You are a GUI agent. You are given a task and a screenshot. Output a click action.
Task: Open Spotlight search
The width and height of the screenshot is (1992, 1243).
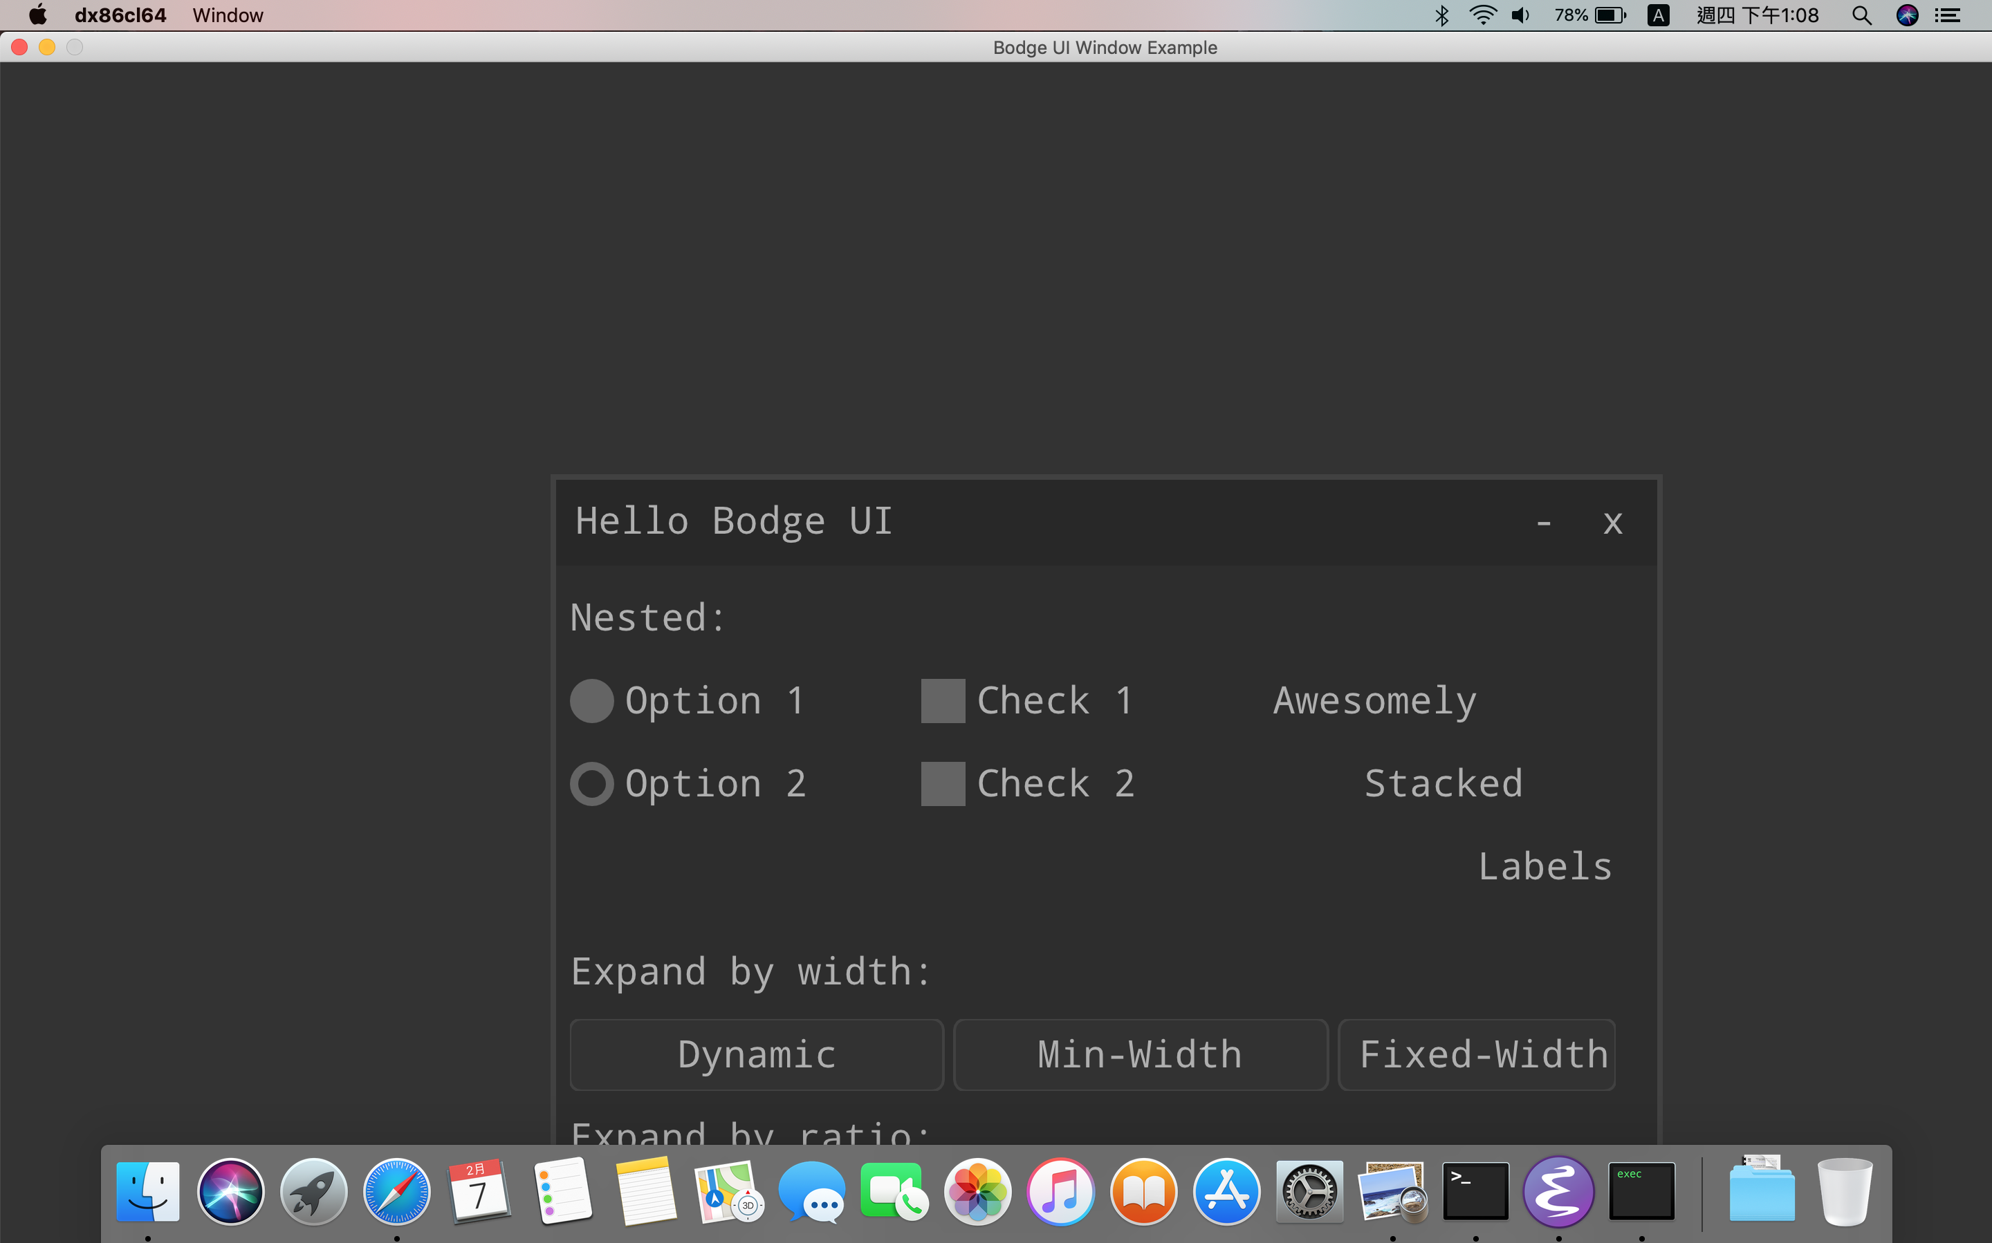(x=1862, y=15)
